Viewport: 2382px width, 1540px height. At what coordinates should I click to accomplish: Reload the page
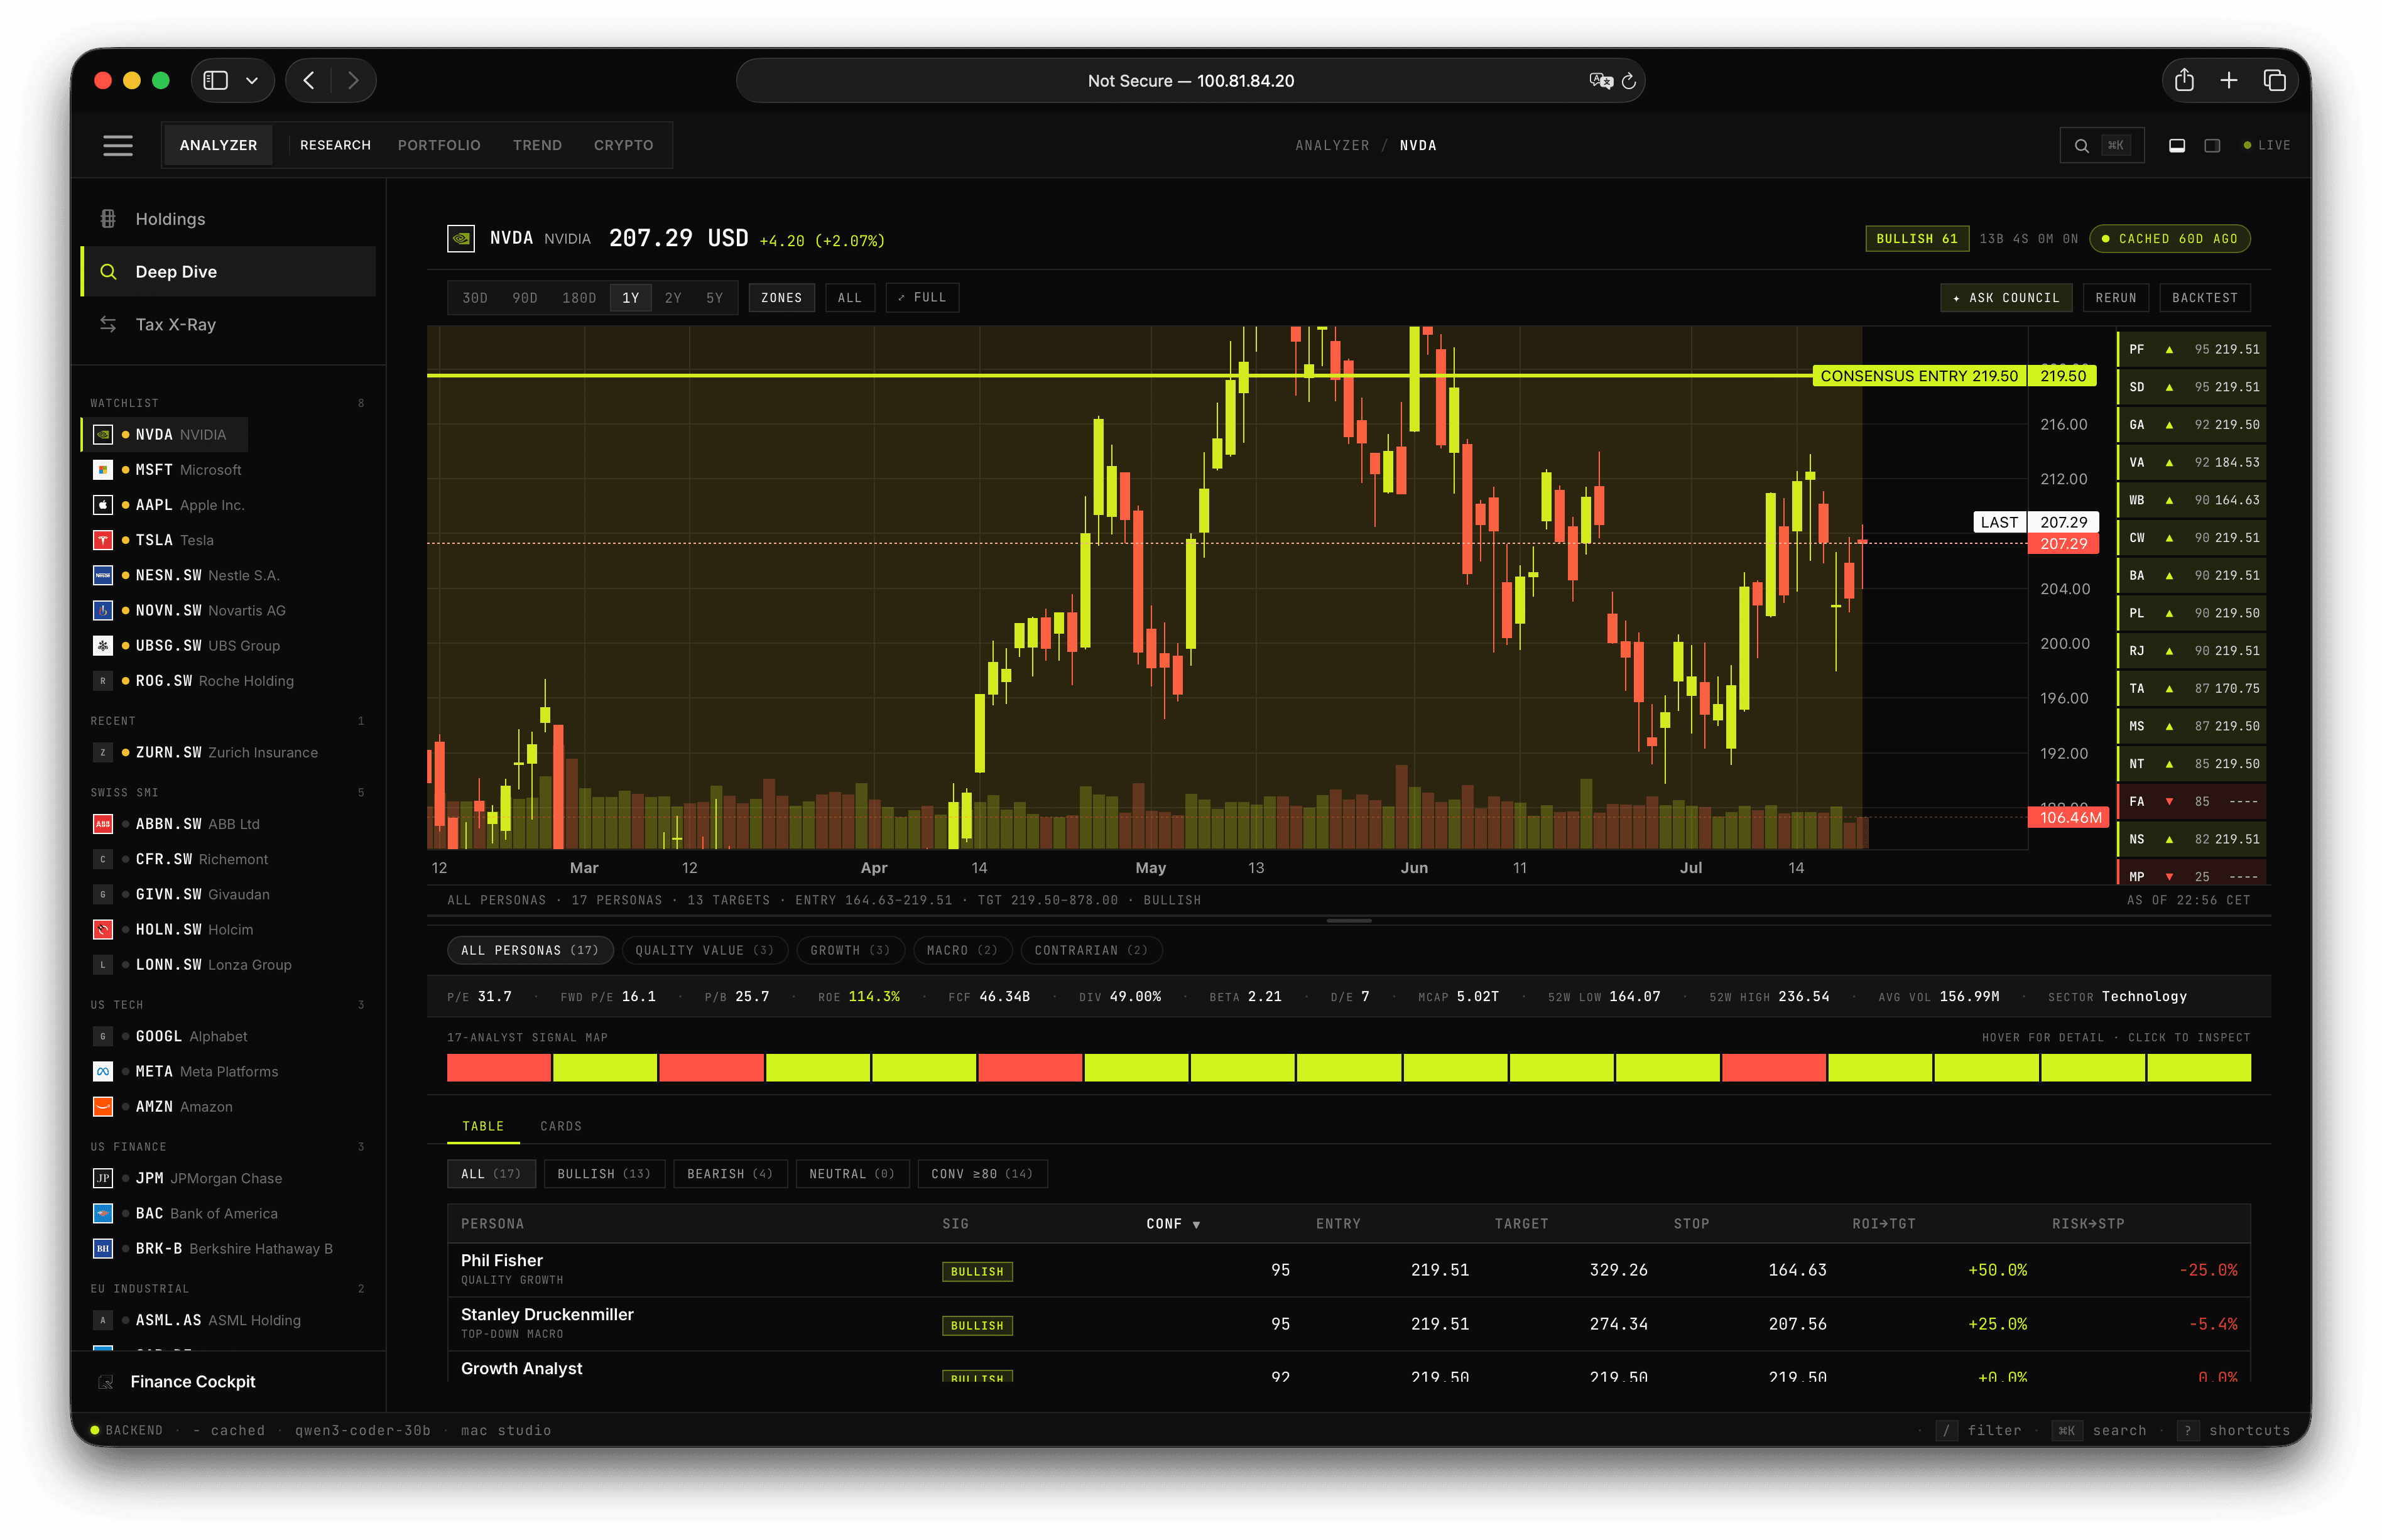pyautogui.click(x=1628, y=81)
